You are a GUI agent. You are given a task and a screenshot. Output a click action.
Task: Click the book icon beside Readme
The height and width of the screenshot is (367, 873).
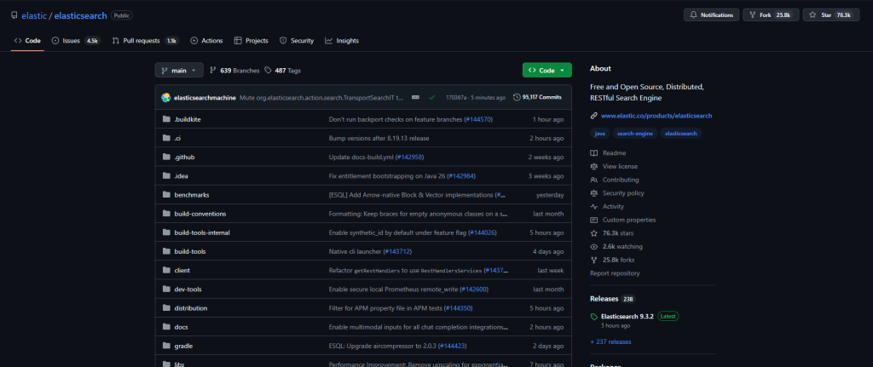click(x=594, y=153)
